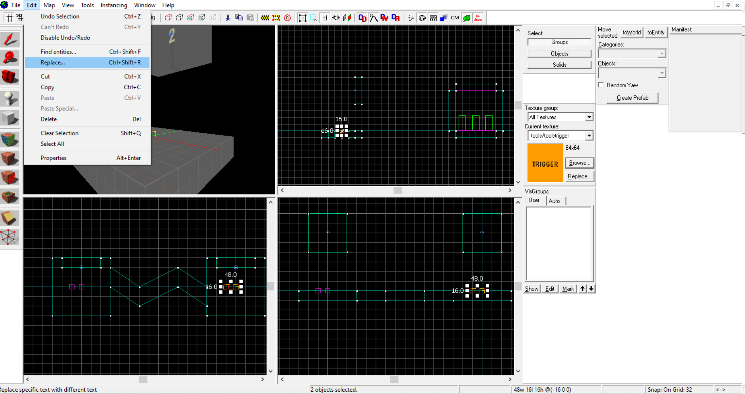Click the CM toolbar icon
745x394 pixels.
(455, 18)
